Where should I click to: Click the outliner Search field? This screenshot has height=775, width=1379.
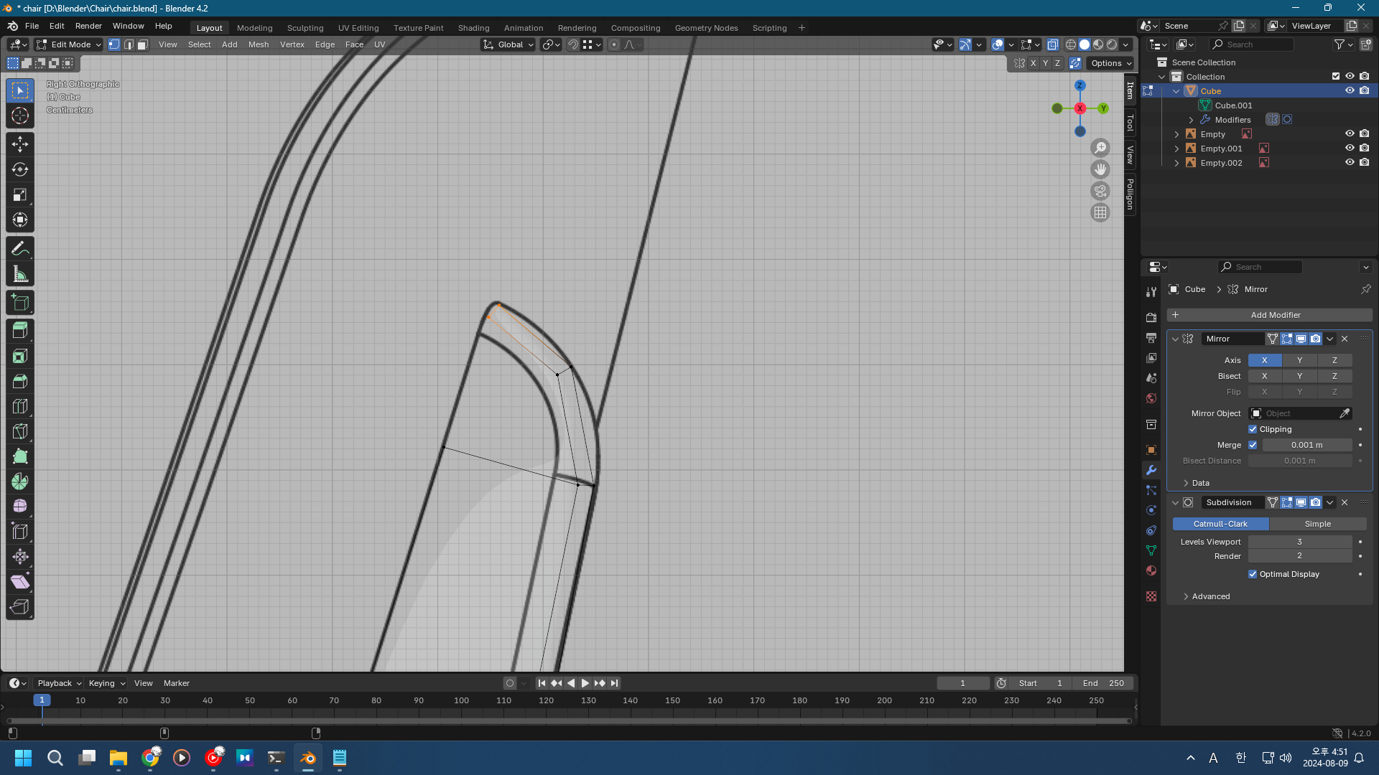tap(1252, 44)
